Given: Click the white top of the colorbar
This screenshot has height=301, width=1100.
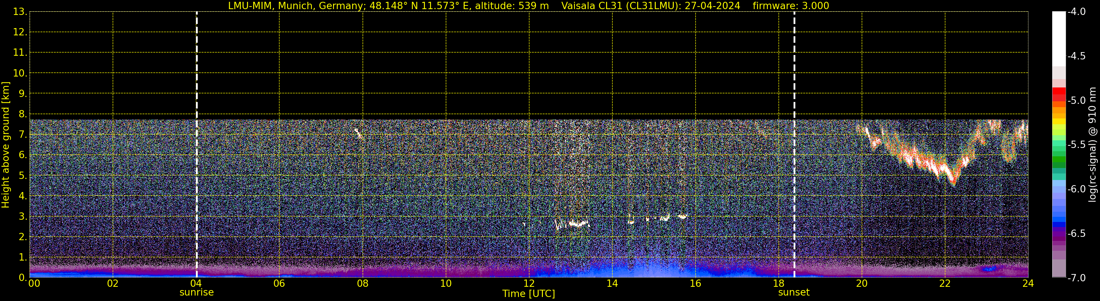Looking at the screenshot, I should point(1058,34).
